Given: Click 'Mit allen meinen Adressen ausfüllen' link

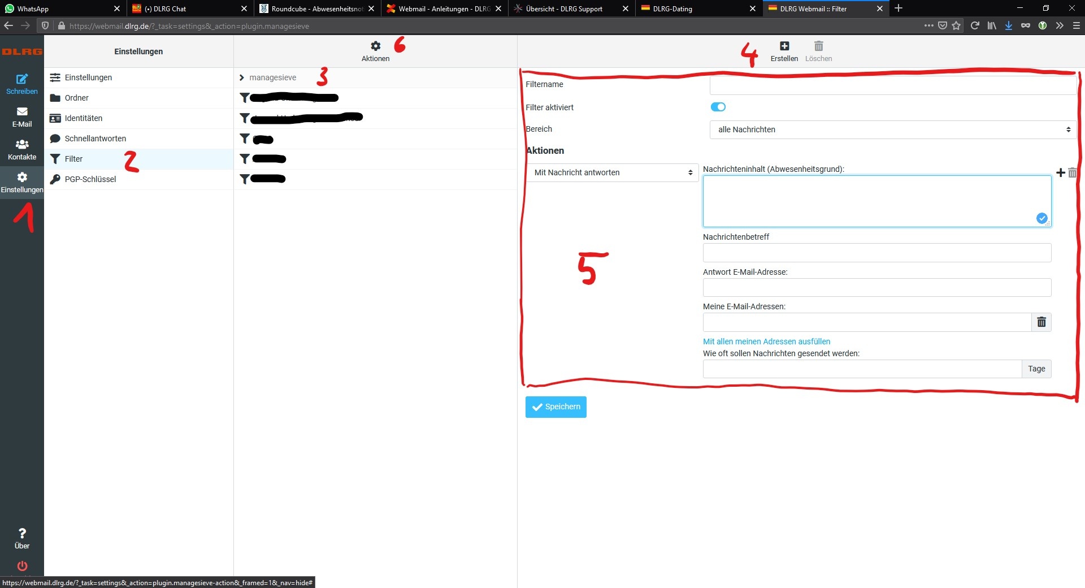Looking at the screenshot, I should [x=766, y=341].
